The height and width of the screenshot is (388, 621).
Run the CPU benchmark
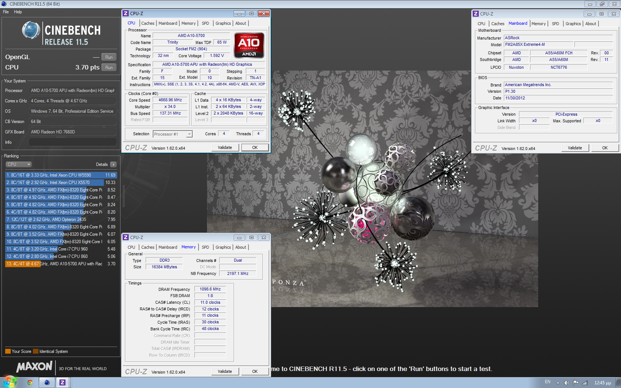click(109, 68)
